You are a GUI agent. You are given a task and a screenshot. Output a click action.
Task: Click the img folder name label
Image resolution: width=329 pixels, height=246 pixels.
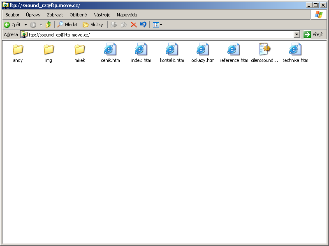click(x=49, y=60)
